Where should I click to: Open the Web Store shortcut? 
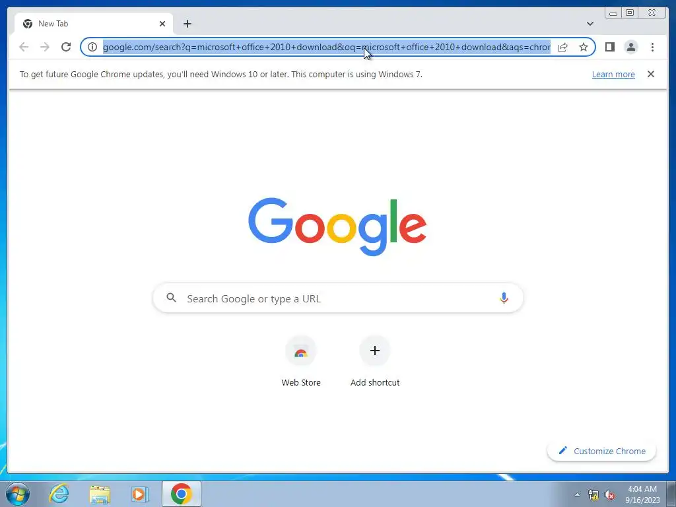[x=301, y=362]
